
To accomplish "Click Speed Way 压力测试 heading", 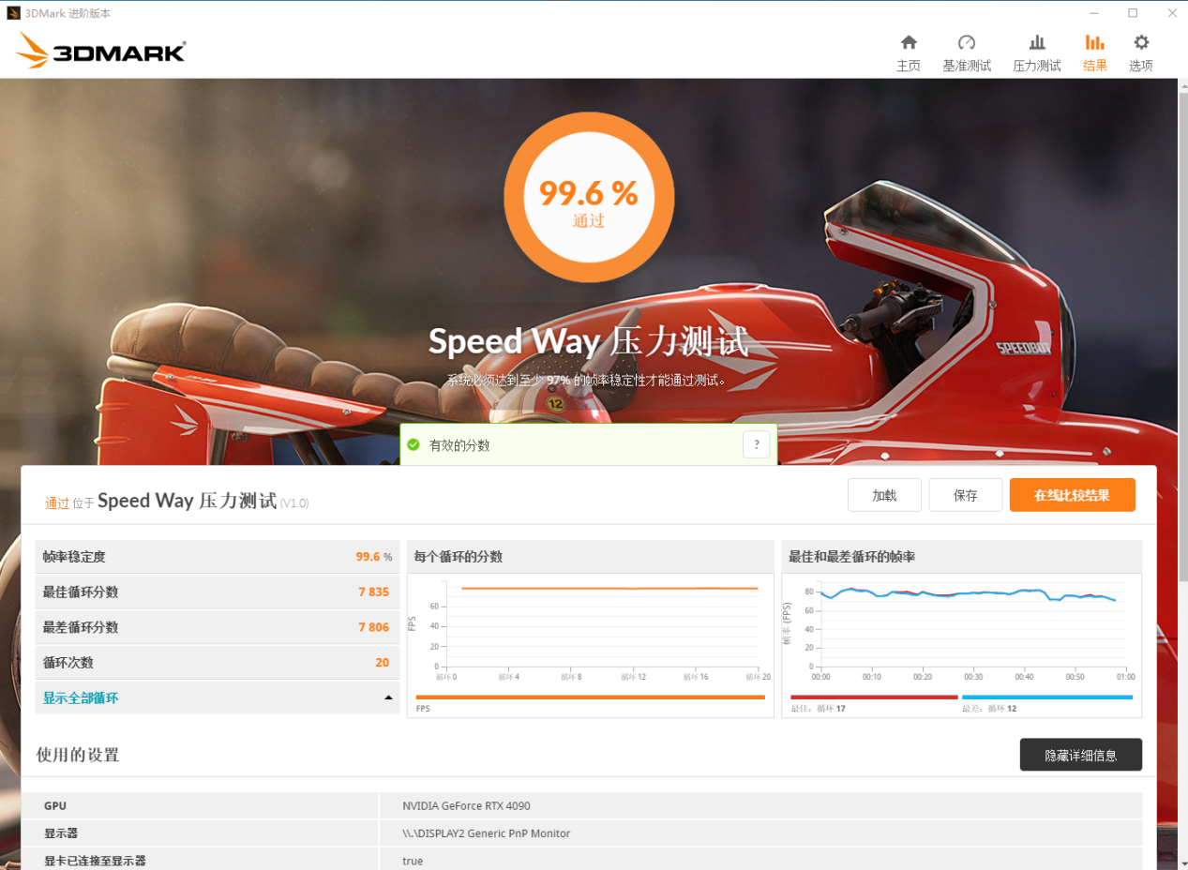I will tap(589, 342).
